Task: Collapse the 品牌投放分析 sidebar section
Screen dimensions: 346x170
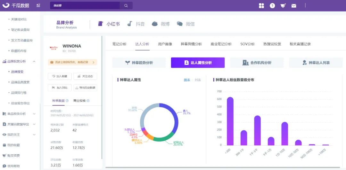Action: [x=34, y=61]
